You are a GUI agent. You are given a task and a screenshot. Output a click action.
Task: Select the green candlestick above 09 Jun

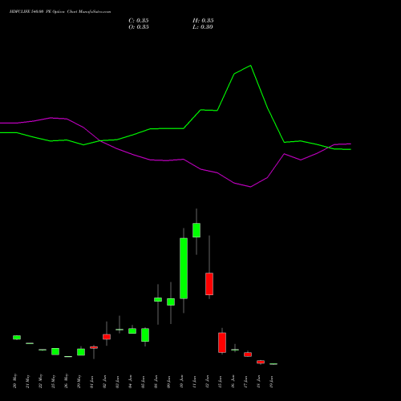[x=171, y=302]
